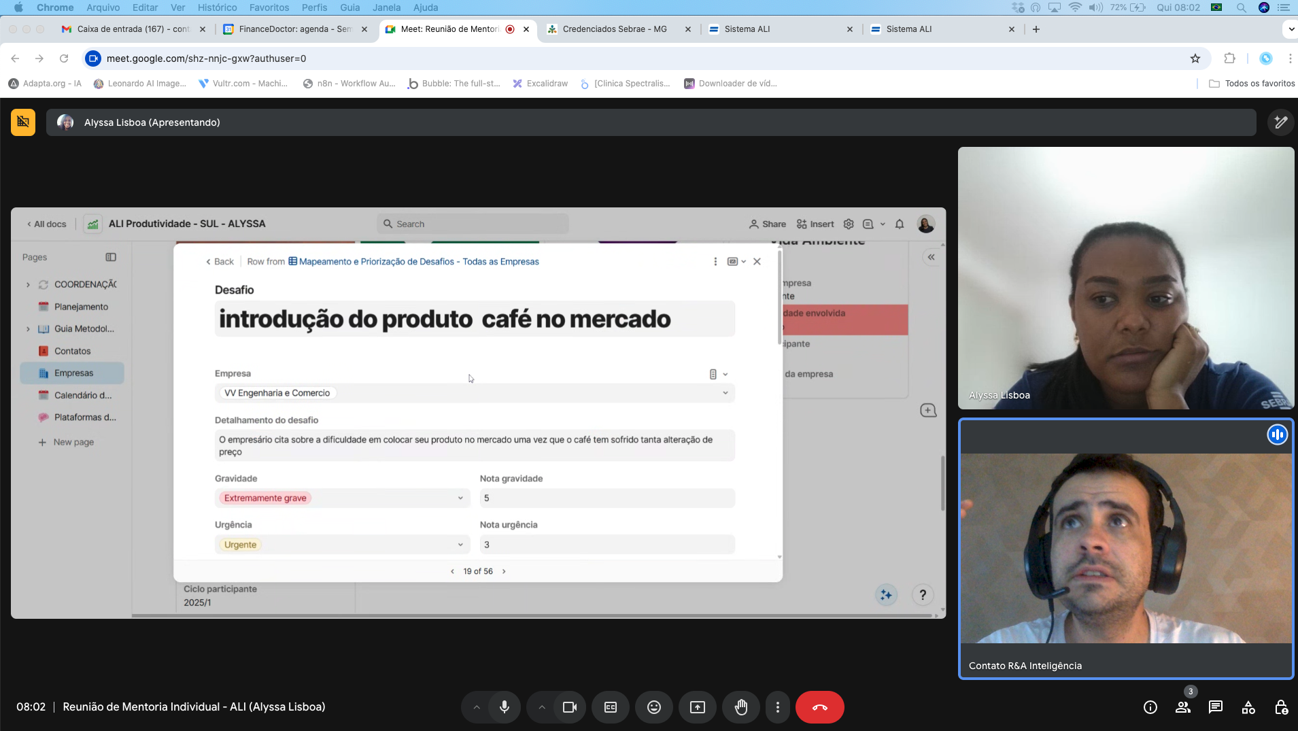
Task: Open the AI assistant sparkle button
Action: (x=886, y=596)
